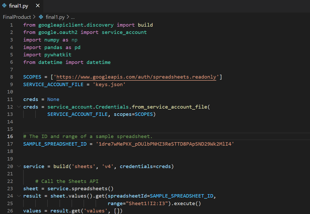Collapse code fold at line 12
The width and height of the screenshot is (310, 214).
tap(19, 107)
